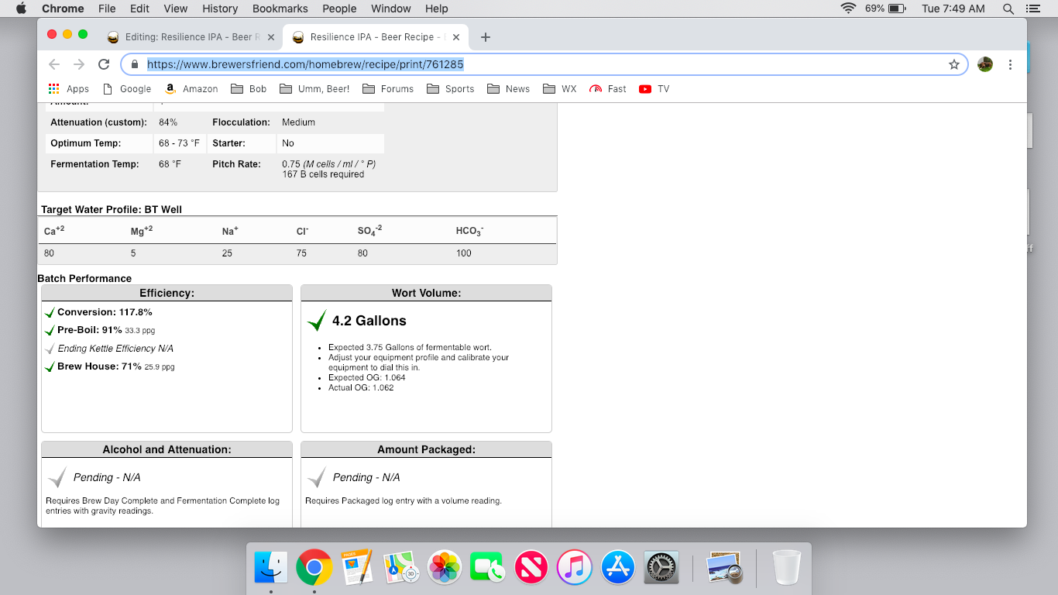
Task: Open the Bookmarks menu in menu bar
Action: (x=280, y=9)
